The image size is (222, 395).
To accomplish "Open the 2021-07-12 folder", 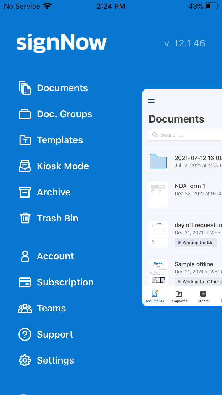I will point(158,161).
